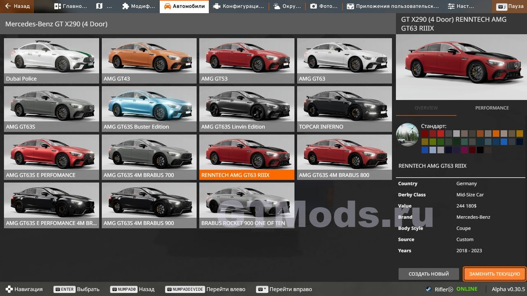
Task: Select AMG GT63S 4M BRABUS 800
Action: pos(344,157)
